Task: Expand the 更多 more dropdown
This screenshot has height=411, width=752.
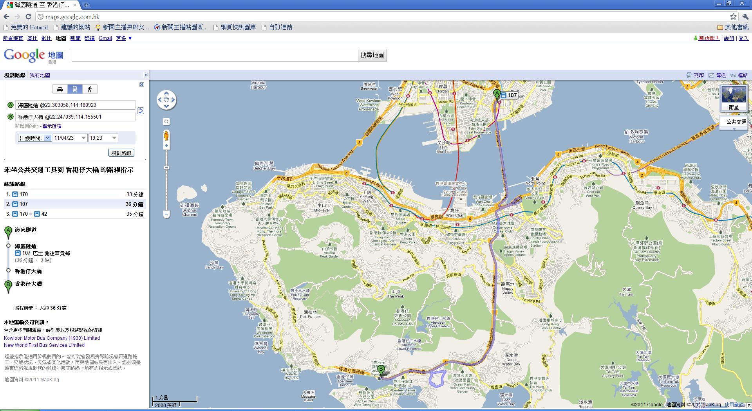Action: 124,38
